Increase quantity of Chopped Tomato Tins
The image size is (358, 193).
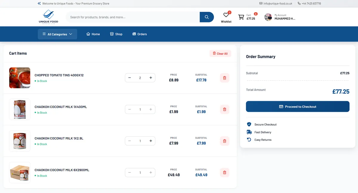click(151, 78)
